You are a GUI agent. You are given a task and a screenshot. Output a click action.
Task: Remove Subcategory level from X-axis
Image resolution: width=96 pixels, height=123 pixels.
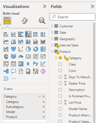(x=44, y=107)
